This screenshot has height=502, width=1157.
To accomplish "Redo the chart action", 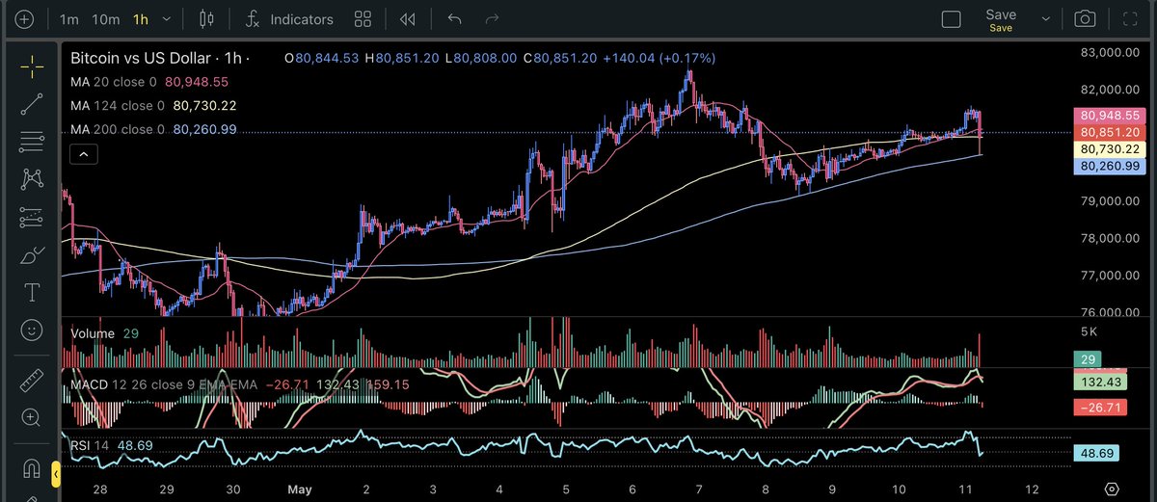I will click(x=492, y=19).
